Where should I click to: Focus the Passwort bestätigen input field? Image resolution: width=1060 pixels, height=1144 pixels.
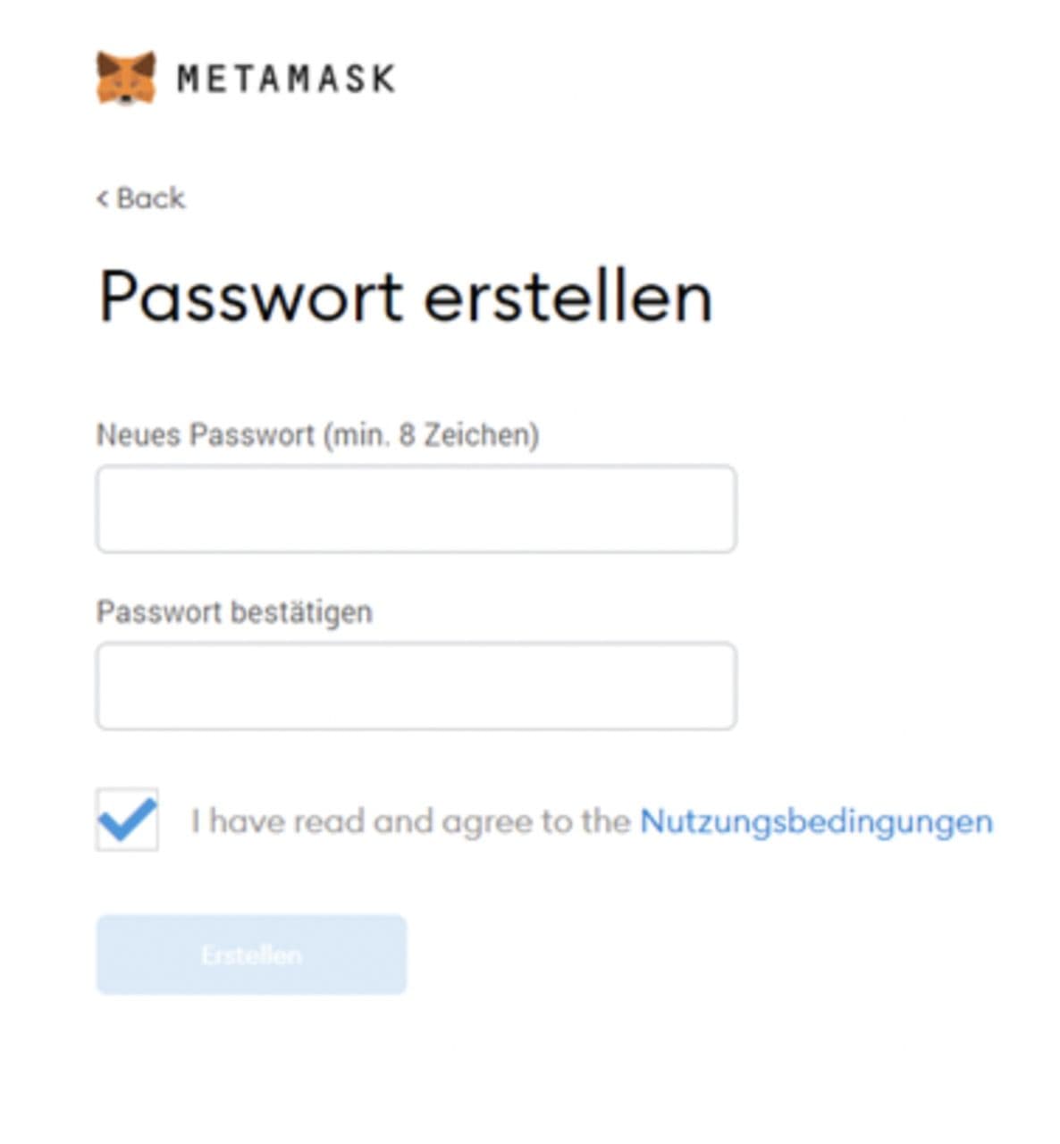[x=416, y=686]
